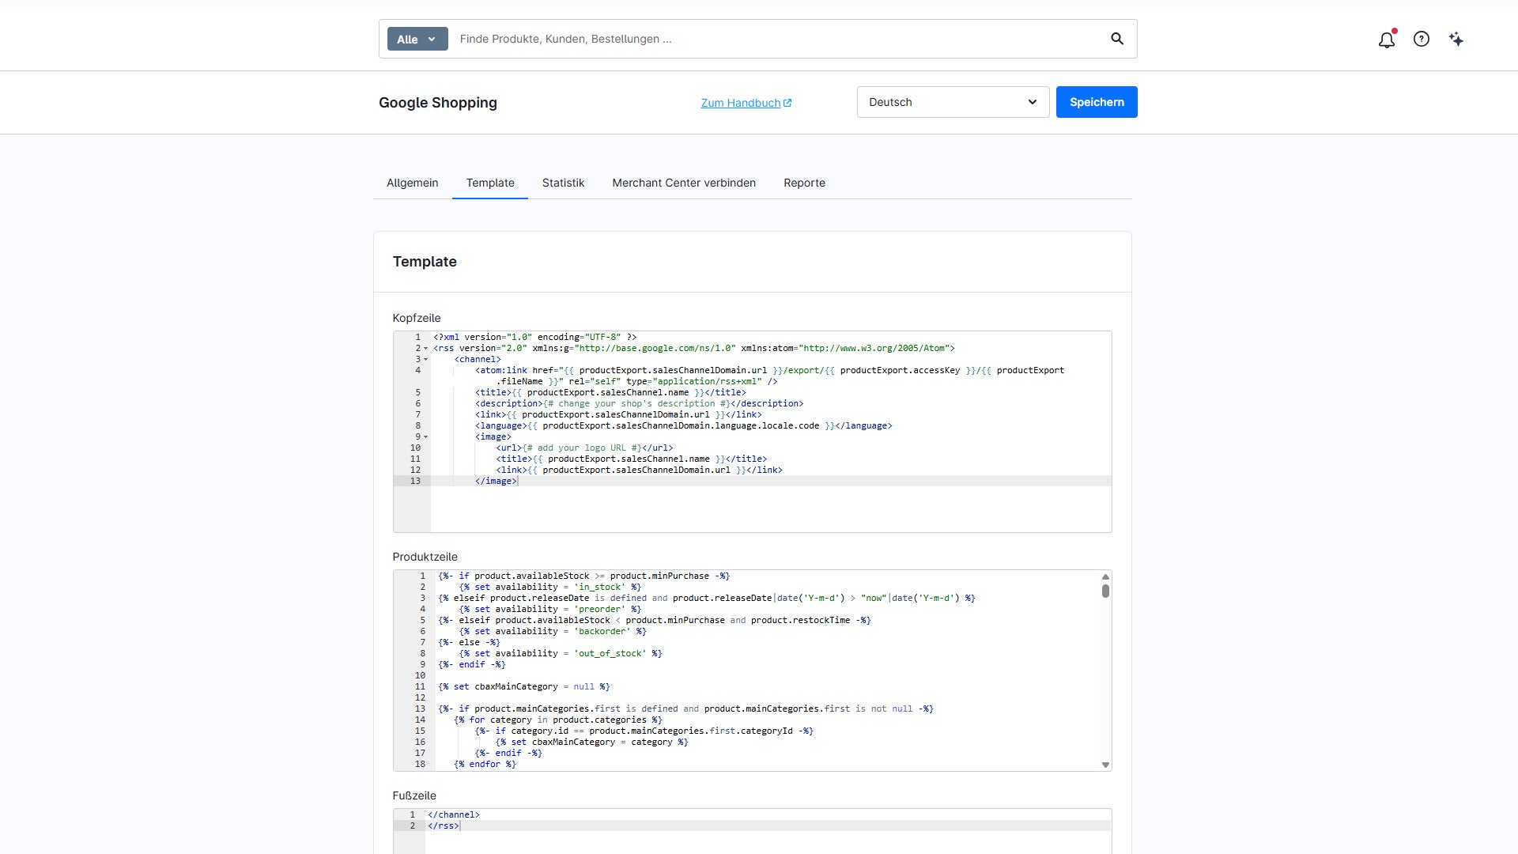
Task: Click the Kopfzeile line with <channel>
Action: click(478, 360)
